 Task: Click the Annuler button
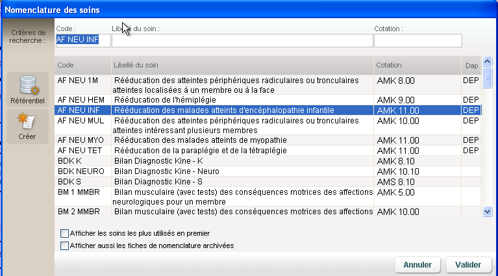417,264
